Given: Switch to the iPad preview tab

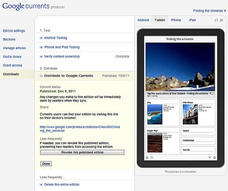Looking at the screenshot, I should (192, 20).
